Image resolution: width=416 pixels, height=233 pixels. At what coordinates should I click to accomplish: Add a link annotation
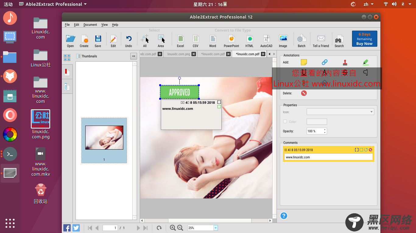325,62
